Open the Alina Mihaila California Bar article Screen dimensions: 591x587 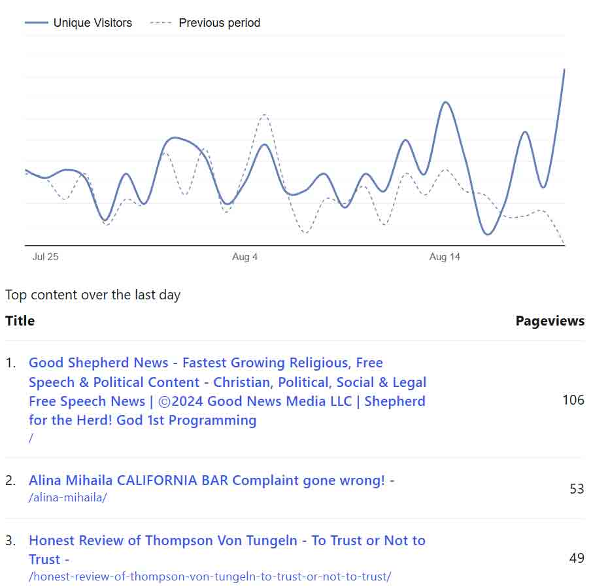click(x=211, y=480)
